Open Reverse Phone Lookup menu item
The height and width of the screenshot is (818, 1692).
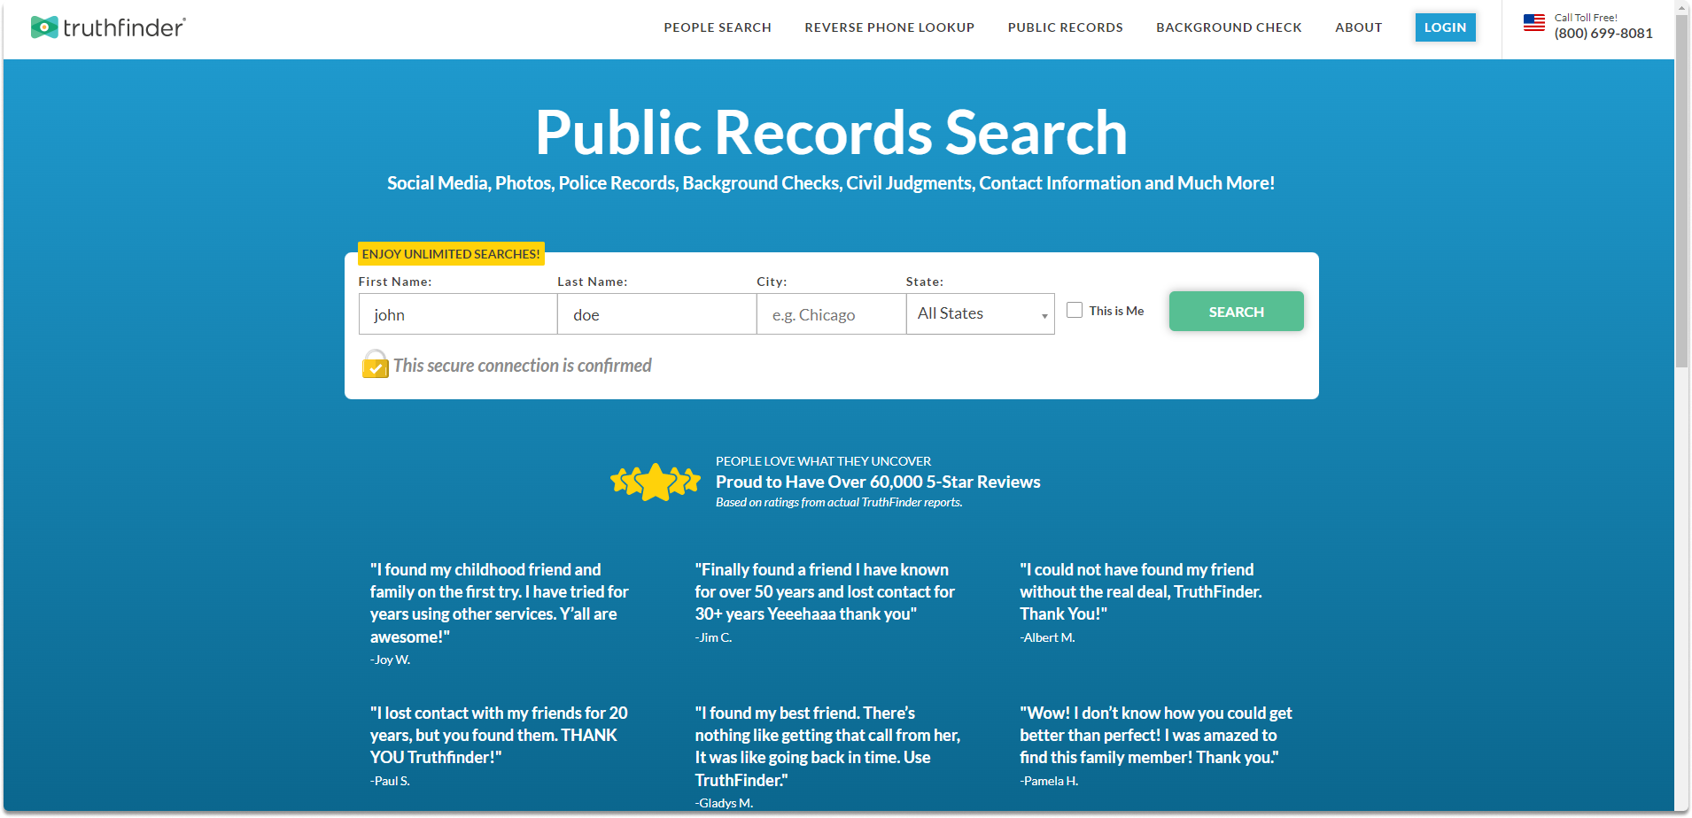(889, 27)
